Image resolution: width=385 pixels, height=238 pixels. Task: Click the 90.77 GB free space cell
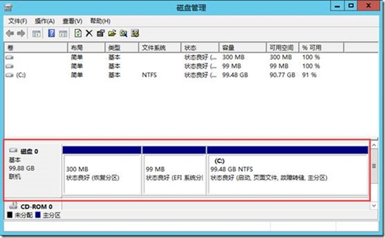coord(282,75)
